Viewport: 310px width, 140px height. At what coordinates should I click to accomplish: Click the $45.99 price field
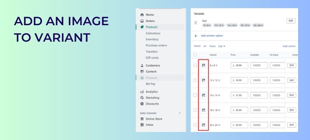[239, 80]
